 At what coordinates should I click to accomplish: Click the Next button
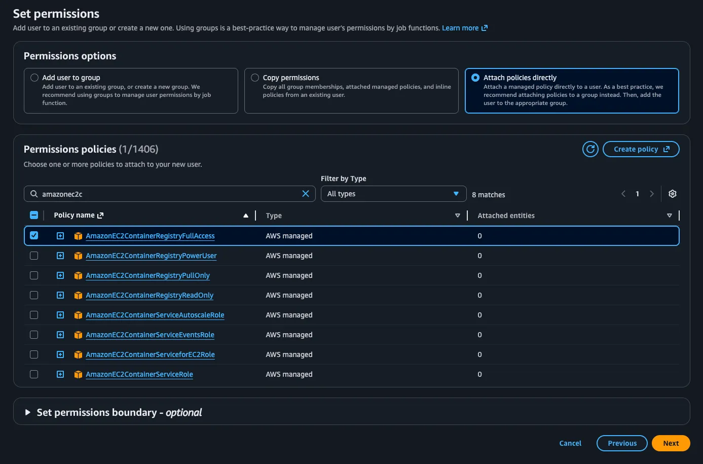point(670,443)
